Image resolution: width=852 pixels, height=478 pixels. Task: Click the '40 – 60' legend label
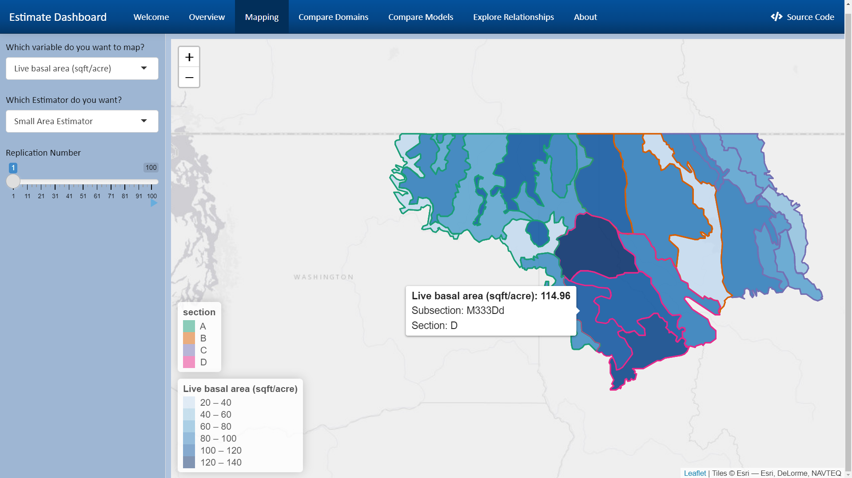(x=215, y=415)
